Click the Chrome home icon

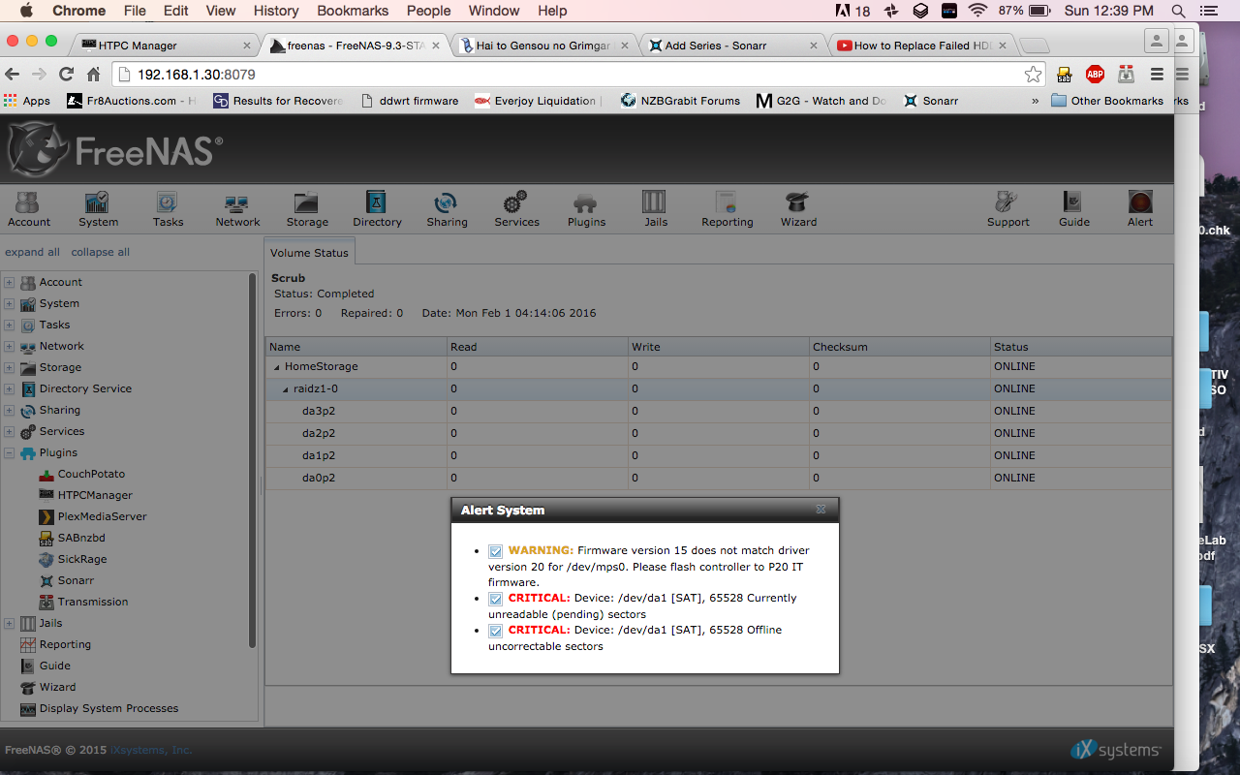[x=93, y=75]
